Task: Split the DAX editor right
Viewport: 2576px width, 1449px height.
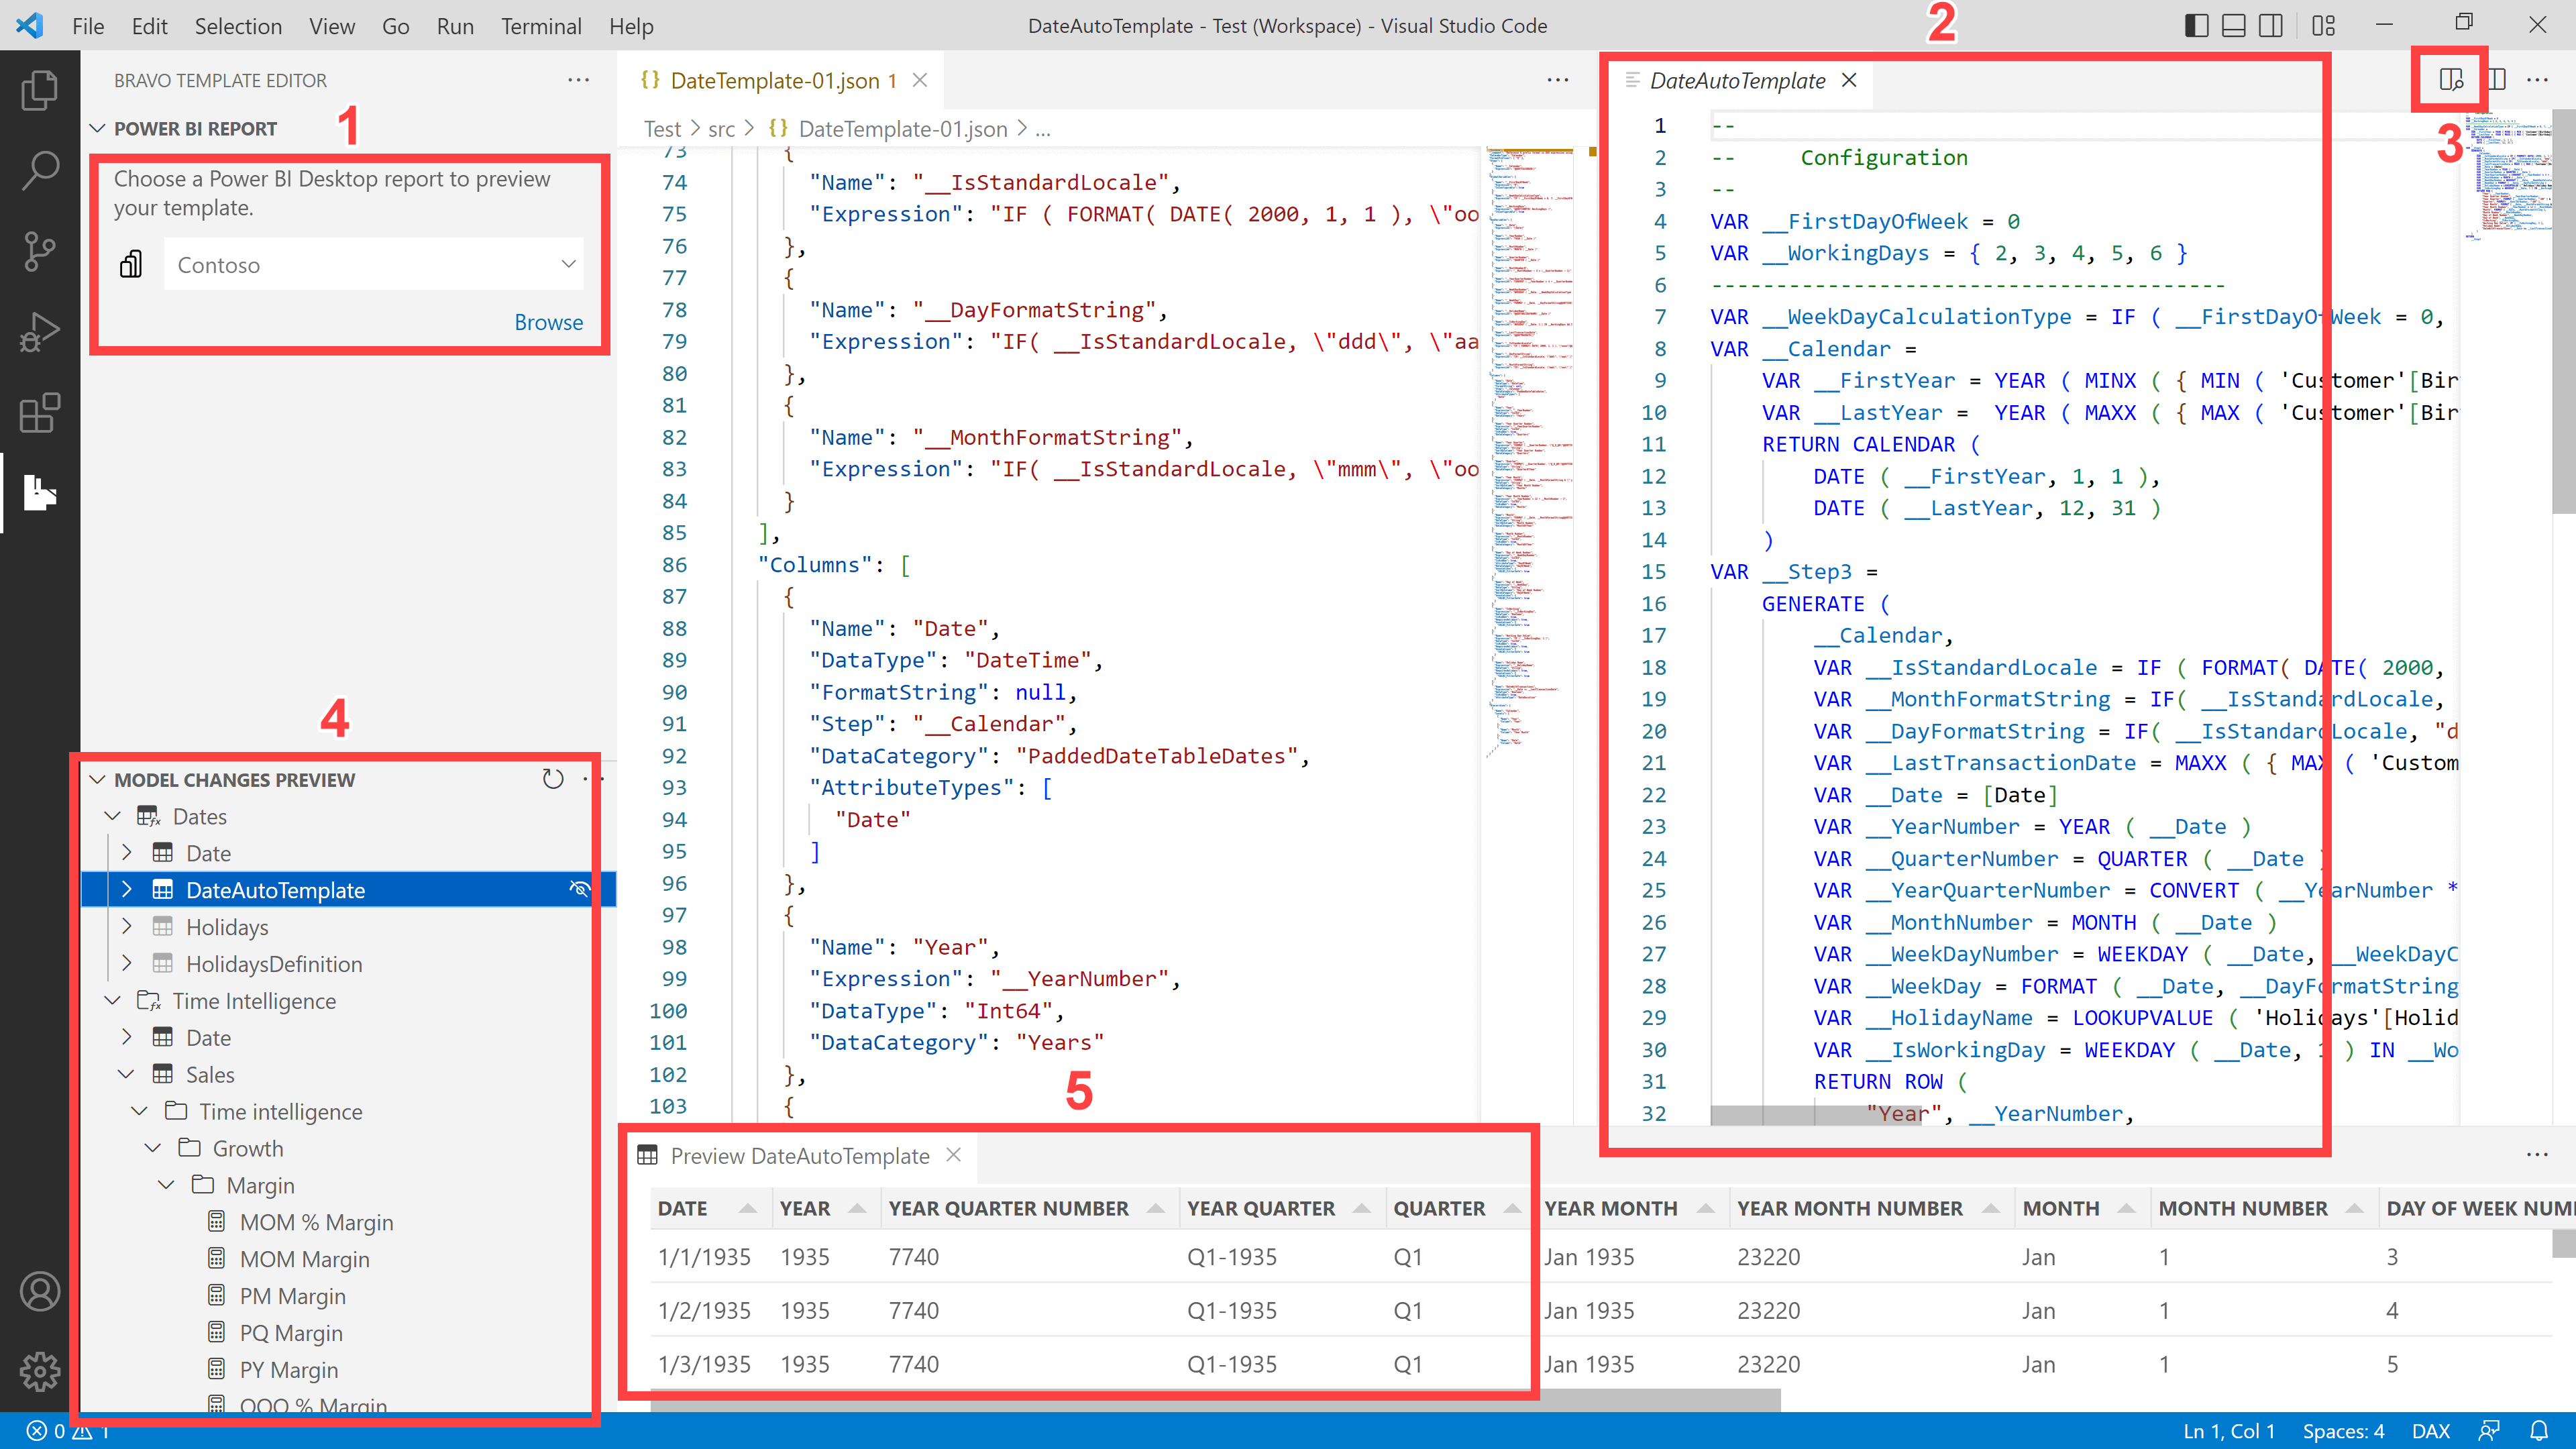Action: pos(2496,80)
